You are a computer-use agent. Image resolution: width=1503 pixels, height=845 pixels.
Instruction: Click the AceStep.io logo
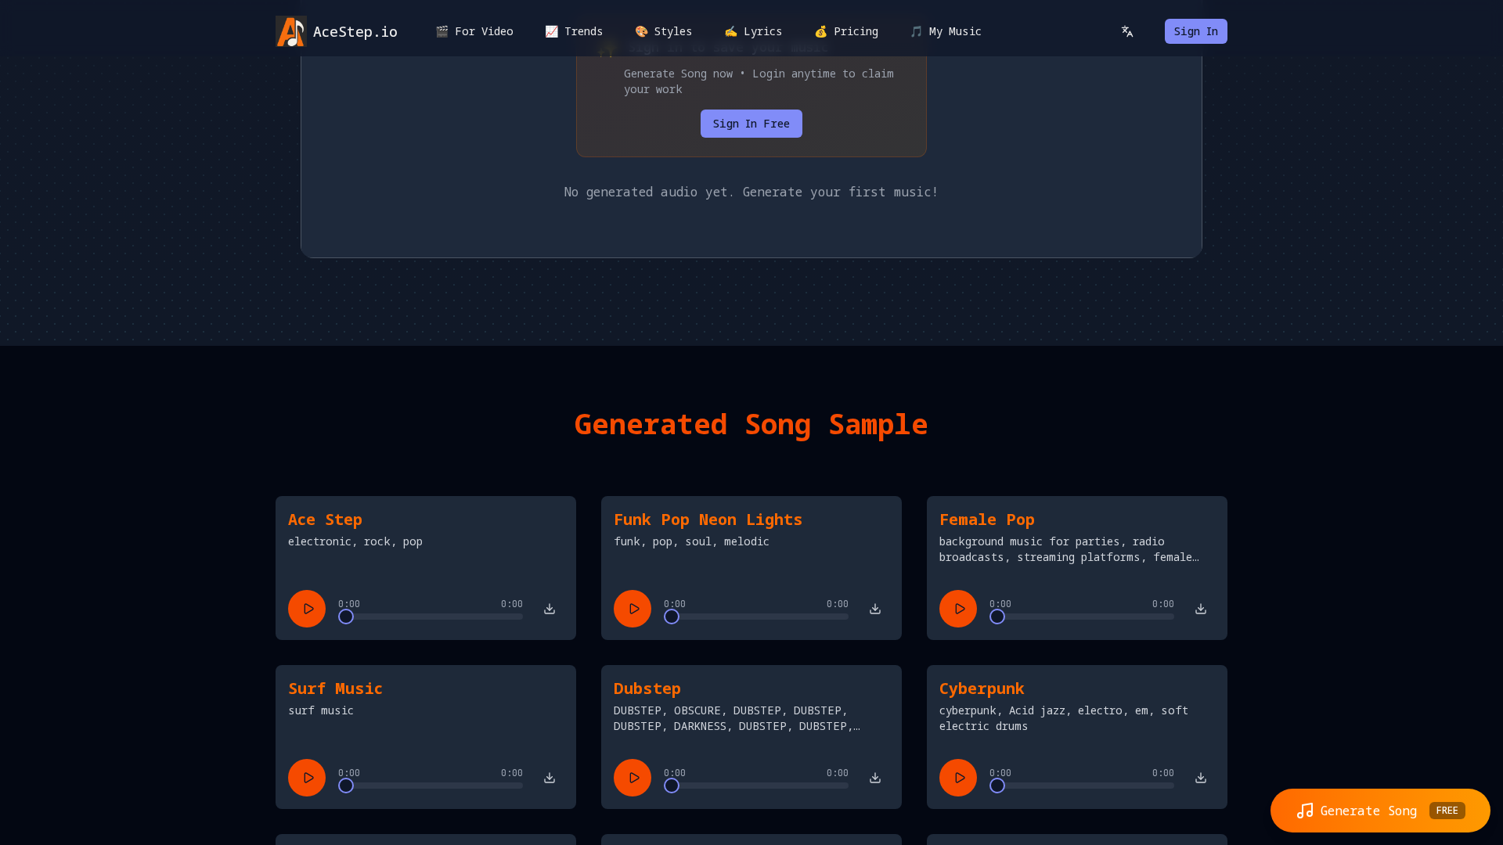click(x=336, y=31)
